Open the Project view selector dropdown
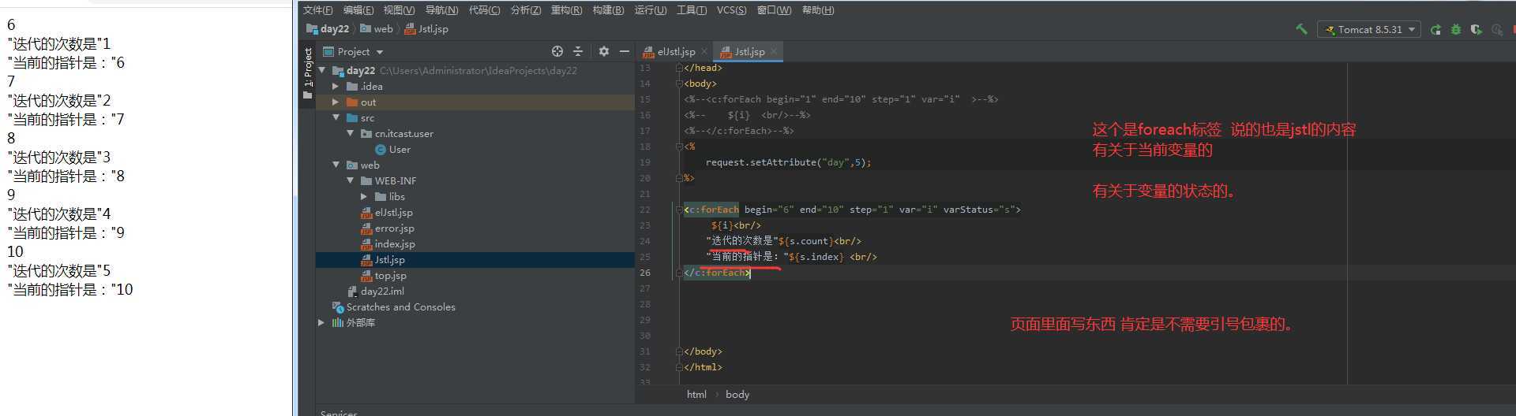Image resolution: width=1516 pixels, height=416 pixels. coord(360,52)
